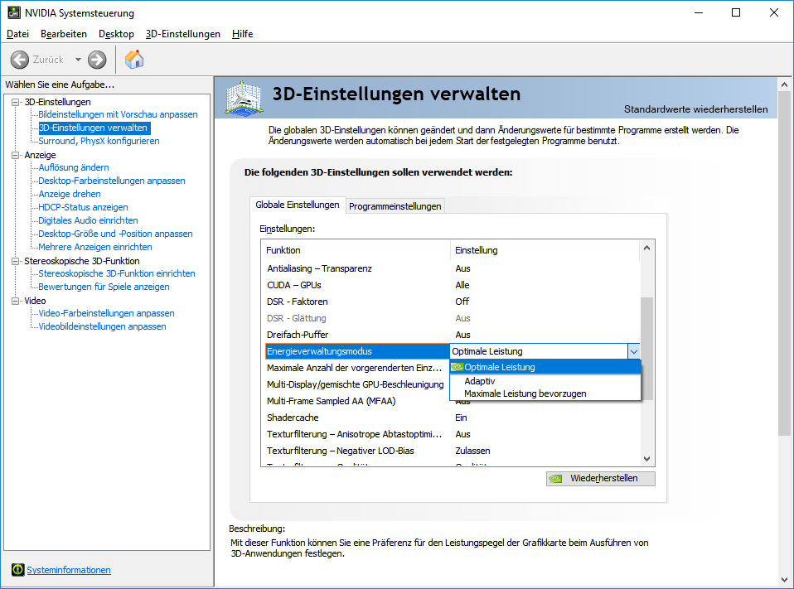Click the Funktion column header

pyautogui.click(x=356, y=250)
